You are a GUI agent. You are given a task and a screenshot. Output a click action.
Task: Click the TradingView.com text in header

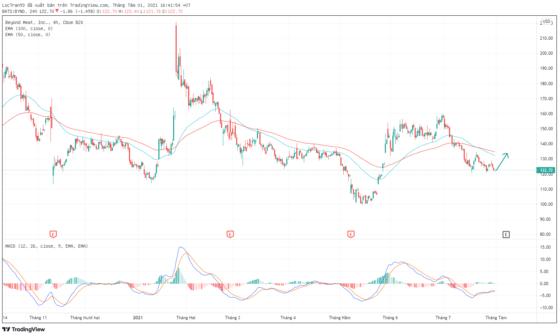89,5
